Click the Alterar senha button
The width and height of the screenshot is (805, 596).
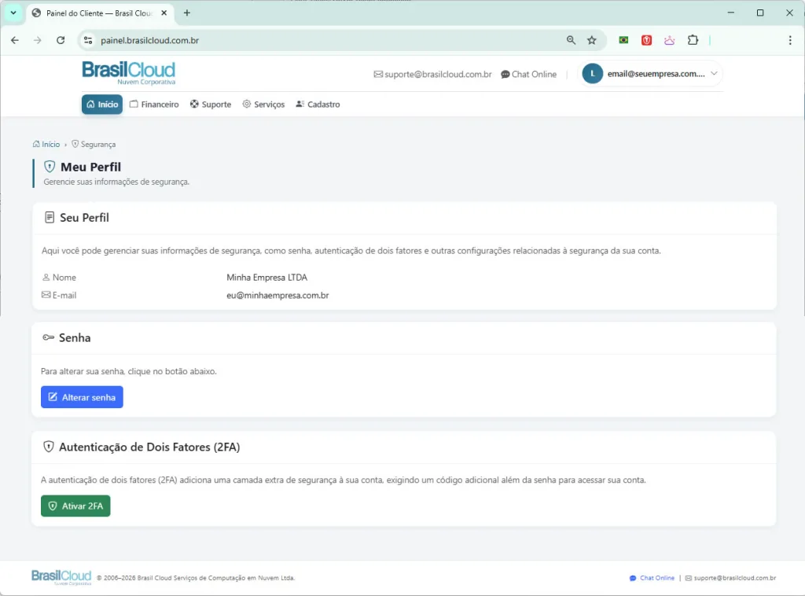pyautogui.click(x=82, y=397)
